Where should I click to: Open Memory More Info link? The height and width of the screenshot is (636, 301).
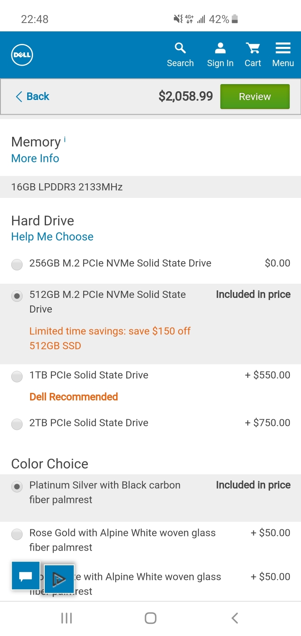pos(35,159)
